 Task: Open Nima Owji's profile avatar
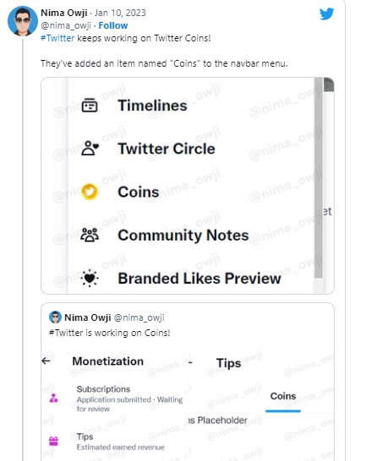pyautogui.click(x=23, y=21)
